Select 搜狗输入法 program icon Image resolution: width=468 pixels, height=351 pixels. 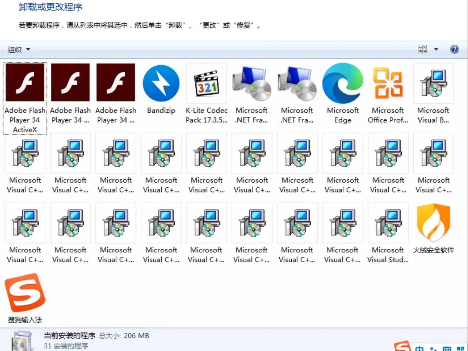click(x=25, y=293)
